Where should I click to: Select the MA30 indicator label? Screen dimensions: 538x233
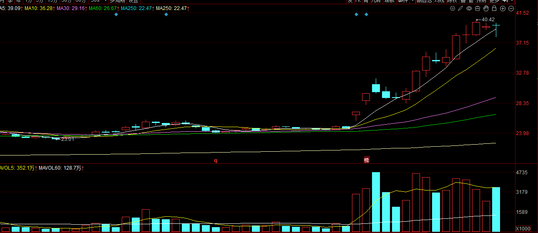72,8
